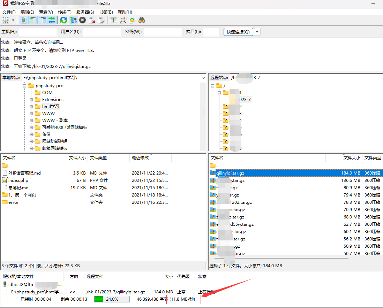Open the local site path dropdown

(x=203, y=78)
